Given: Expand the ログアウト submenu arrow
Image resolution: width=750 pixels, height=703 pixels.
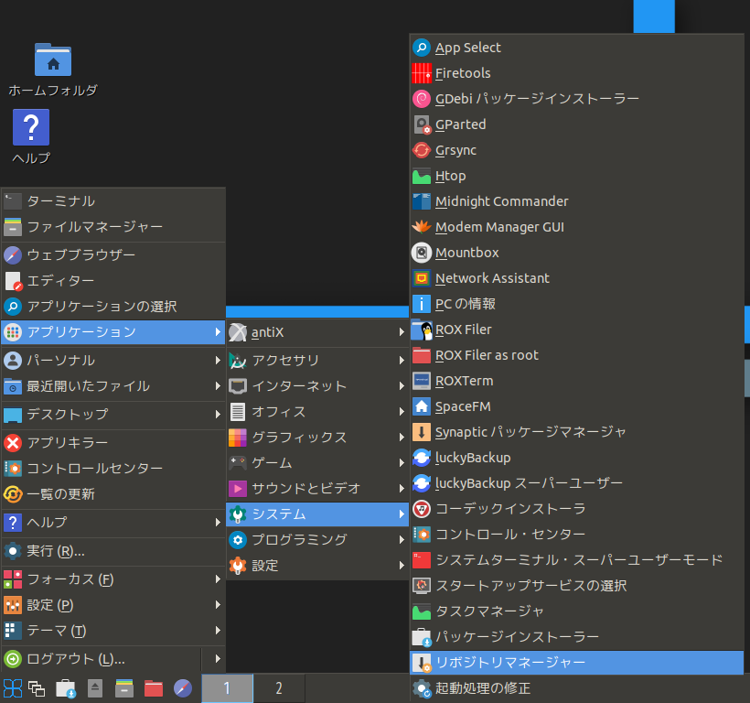Looking at the screenshot, I should pyautogui.click(x=218, y=659).
